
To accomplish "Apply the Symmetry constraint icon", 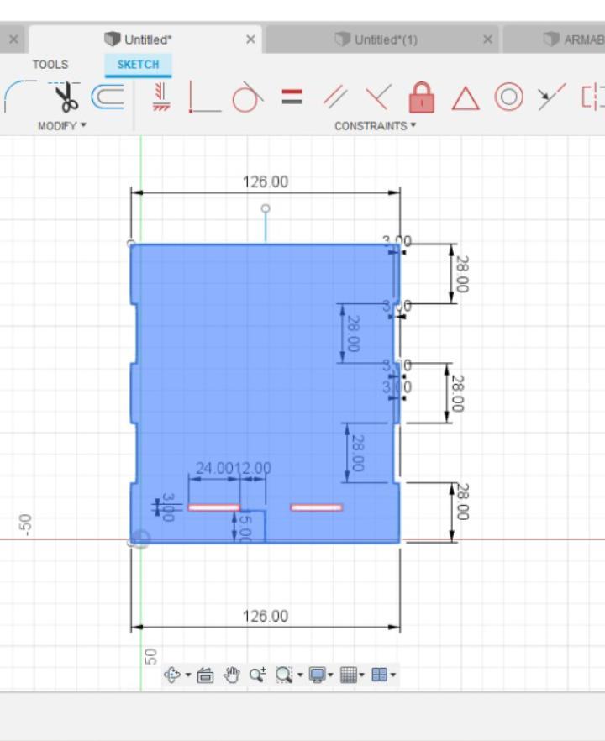I will tap(593, 97).
